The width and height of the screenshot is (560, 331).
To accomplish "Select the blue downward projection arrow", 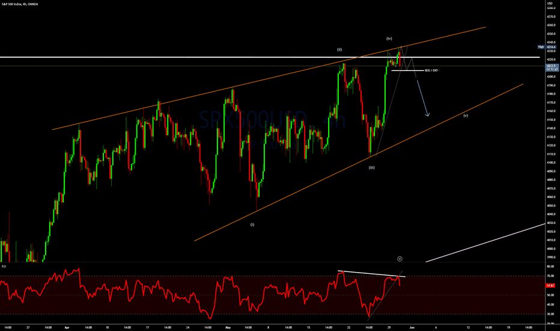I will 423,99.
